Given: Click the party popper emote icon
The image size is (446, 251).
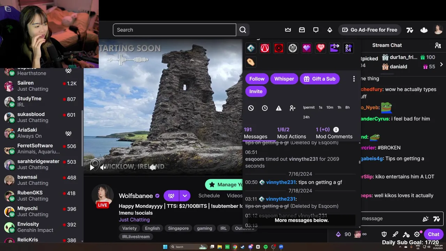Looking at the screenshot, I should click(x=425, y=219).
